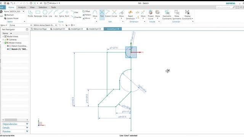Open the Welcome Page tab
Viewport: 244px width, 137px height.
click(x=39, y=29)
